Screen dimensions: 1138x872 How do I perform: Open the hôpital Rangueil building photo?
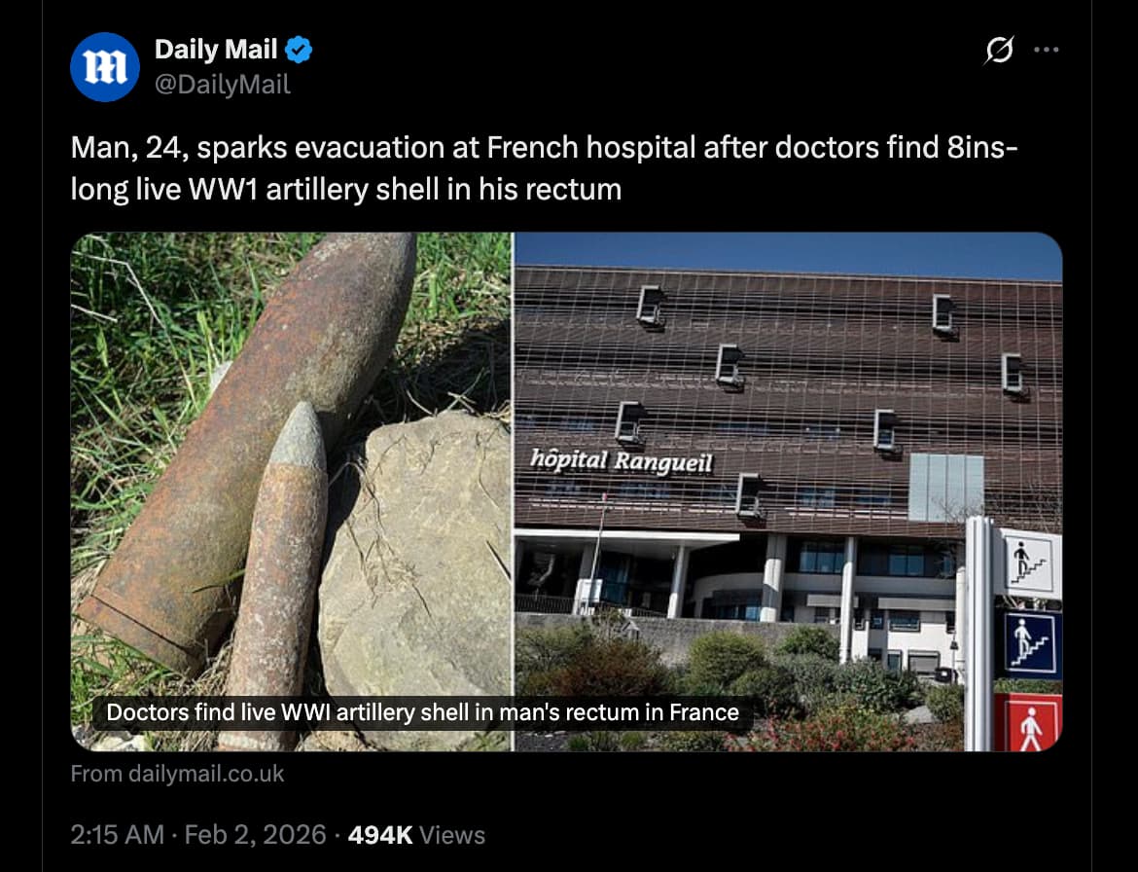pos(788,491)
